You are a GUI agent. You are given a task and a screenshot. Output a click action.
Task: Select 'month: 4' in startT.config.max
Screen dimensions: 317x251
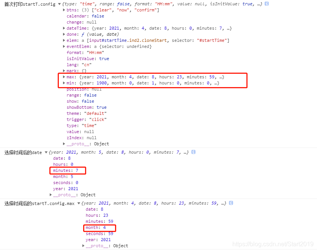(96, 227)
